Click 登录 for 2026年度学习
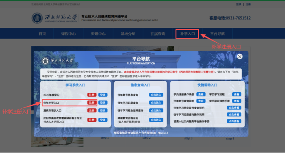The image size is (285, 153). click(103, 95)
